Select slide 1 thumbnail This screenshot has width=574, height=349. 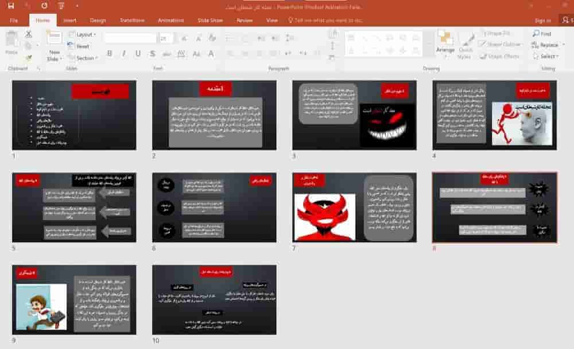pos(74,115)
